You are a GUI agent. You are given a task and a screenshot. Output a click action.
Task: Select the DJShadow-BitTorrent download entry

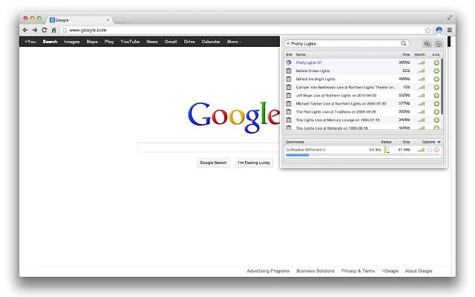click(x=305, y=150)
